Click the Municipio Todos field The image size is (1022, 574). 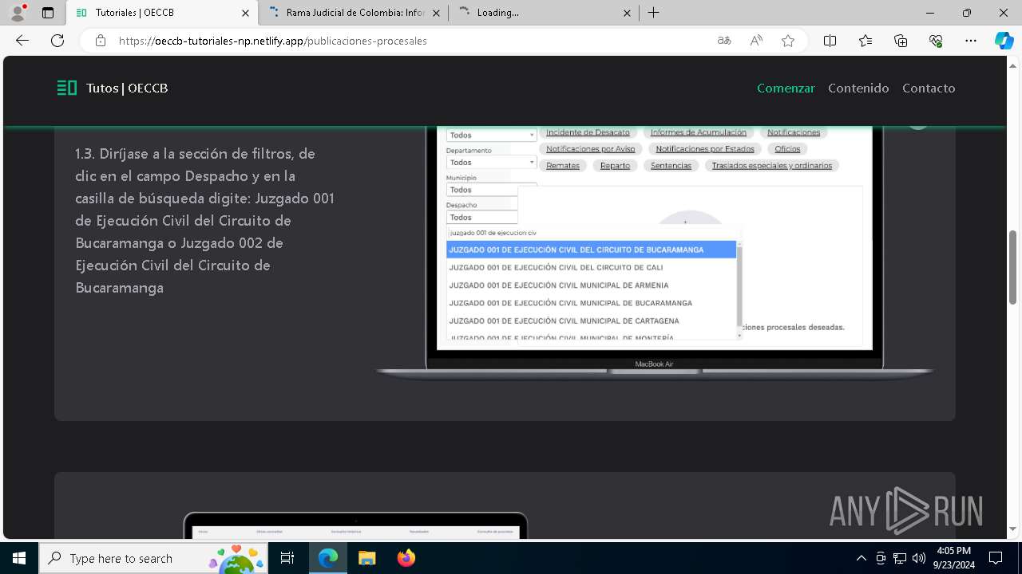click(482, 190)
